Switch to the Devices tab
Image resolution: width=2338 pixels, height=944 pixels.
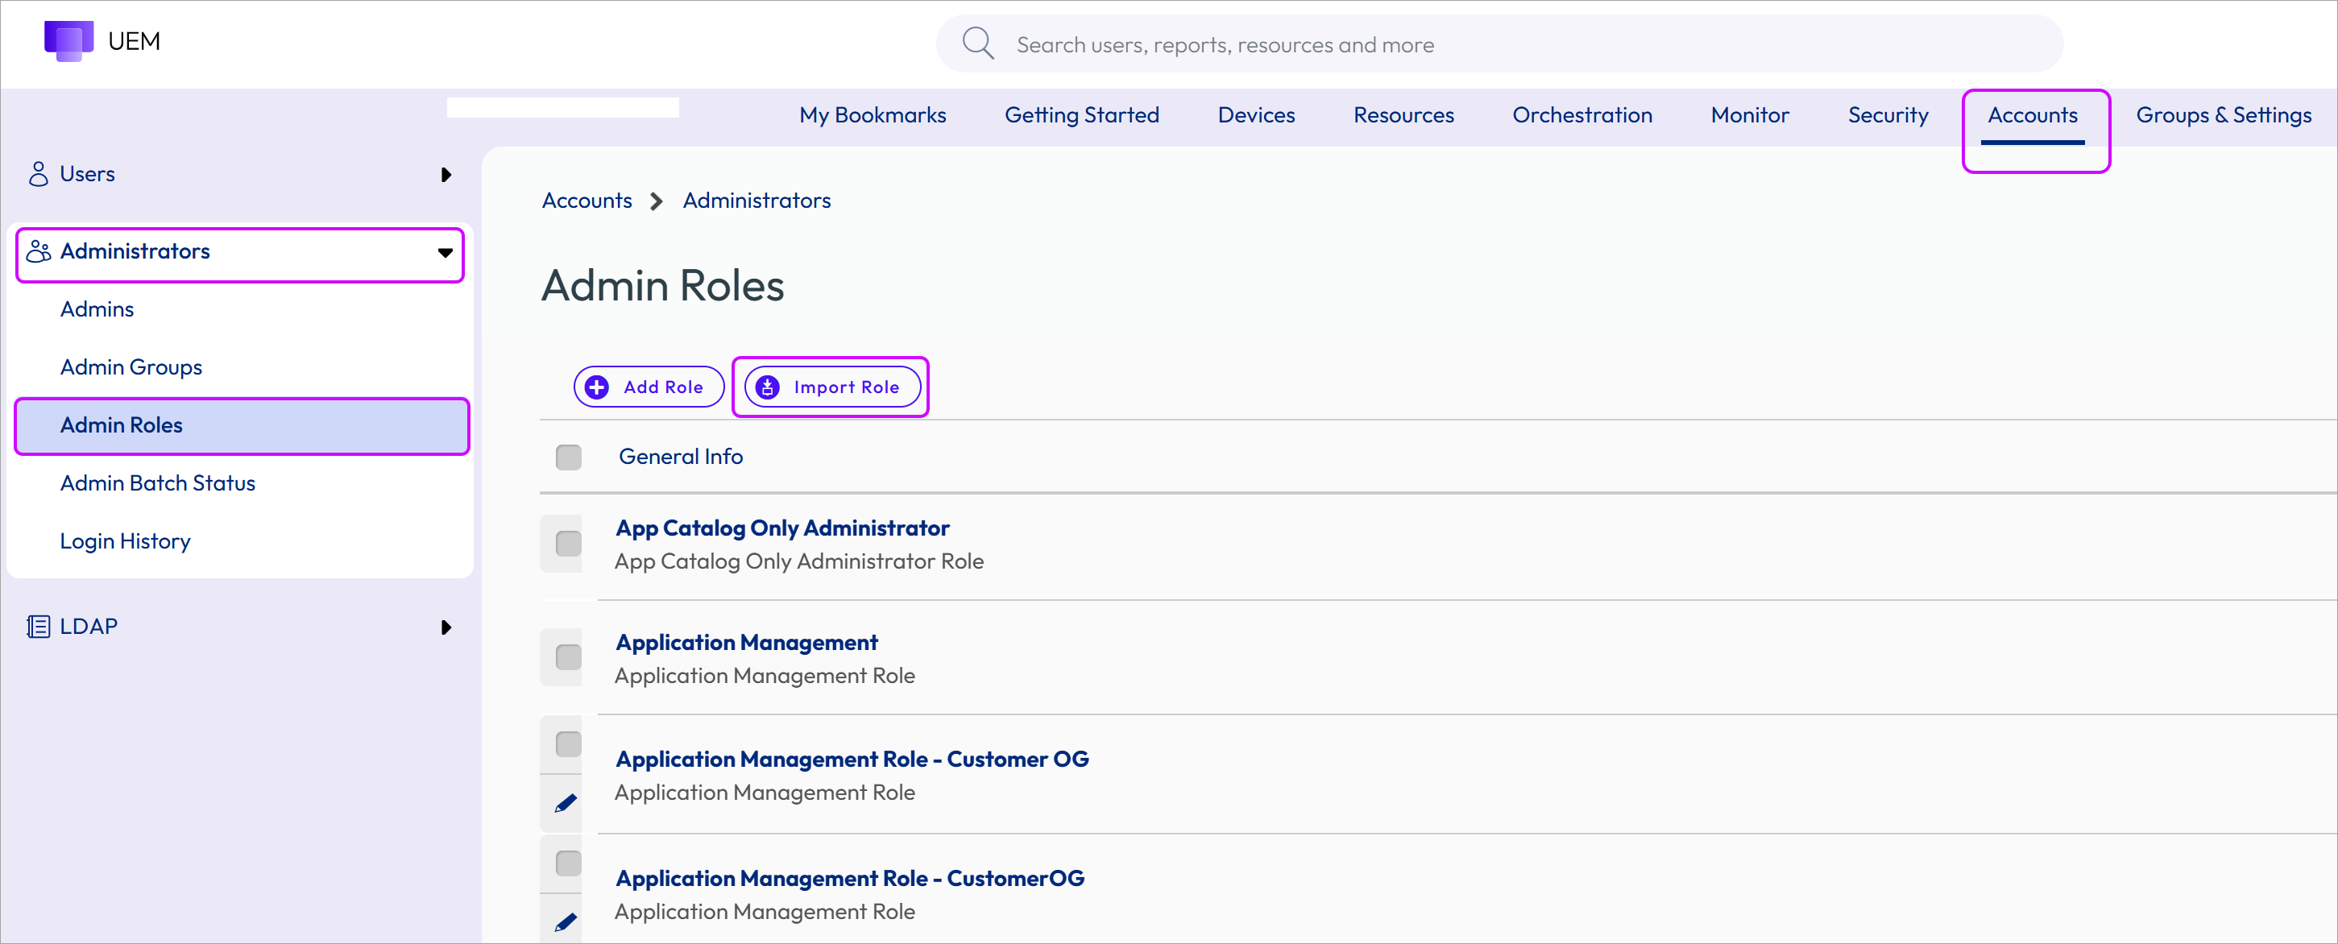tap(1256, 115)
